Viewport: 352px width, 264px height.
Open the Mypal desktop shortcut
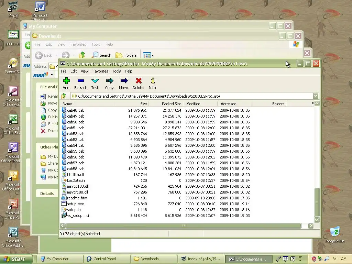pos(13,6)
